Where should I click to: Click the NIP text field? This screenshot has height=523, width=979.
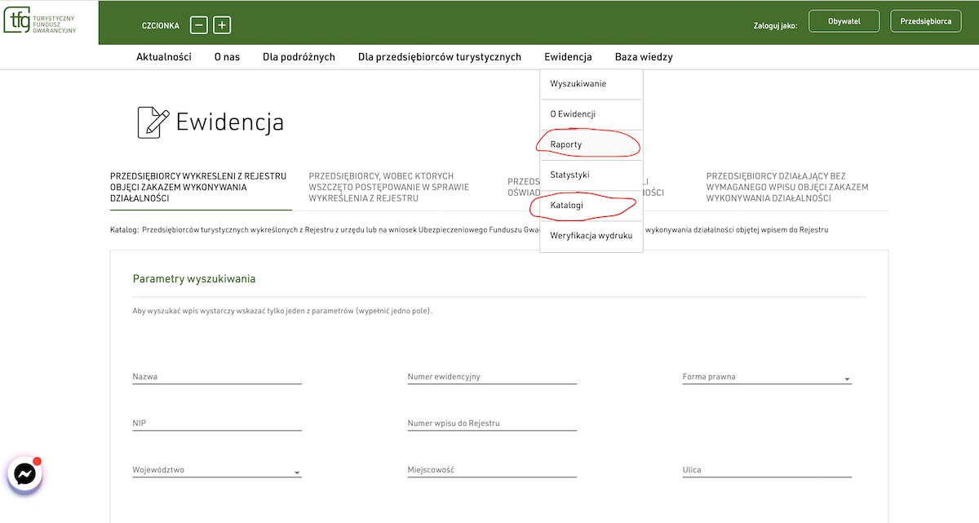(x=216, y=423)
